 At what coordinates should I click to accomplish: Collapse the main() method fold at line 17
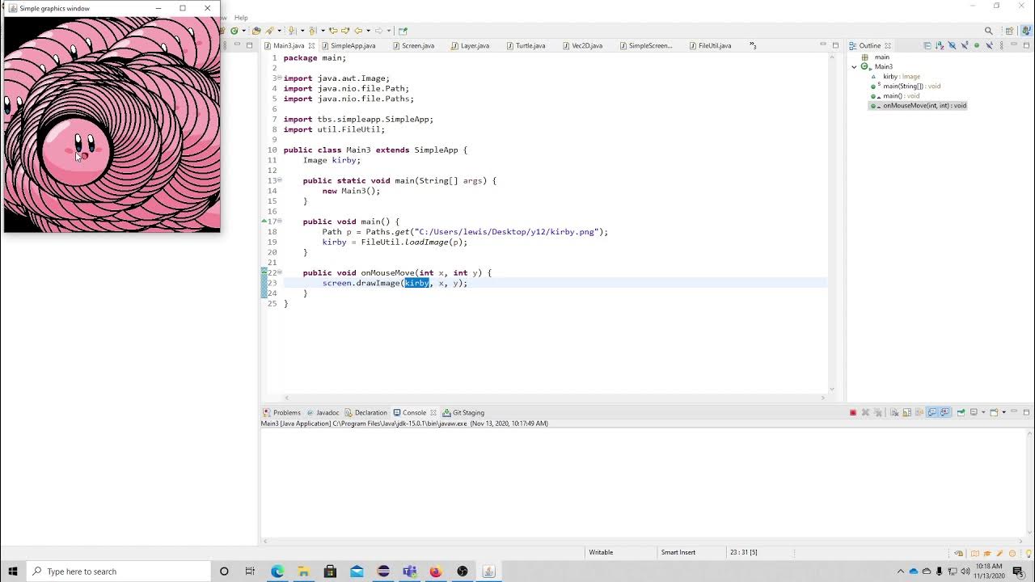(279, 221)
